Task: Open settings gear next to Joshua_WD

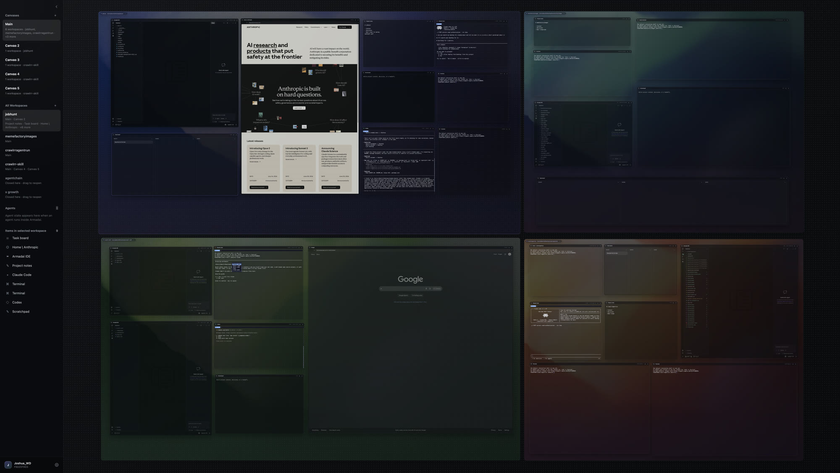Action: tap(57, 465)
